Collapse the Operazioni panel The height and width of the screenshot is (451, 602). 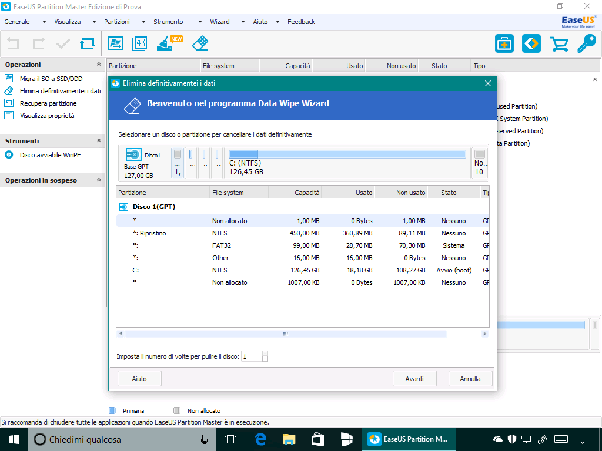point(99,65)
